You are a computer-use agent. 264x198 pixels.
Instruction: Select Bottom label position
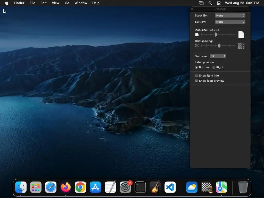[x=196, y=67]
